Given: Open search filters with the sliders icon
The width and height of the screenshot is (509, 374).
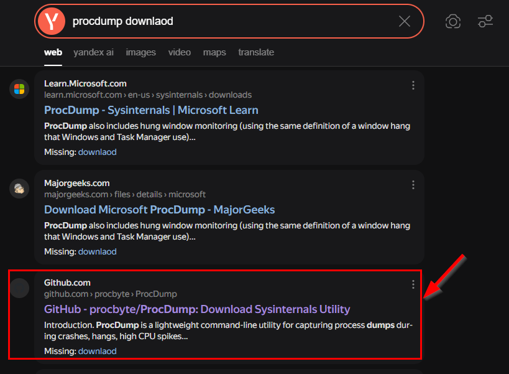Looking at the screenshot, I should 485,21.
